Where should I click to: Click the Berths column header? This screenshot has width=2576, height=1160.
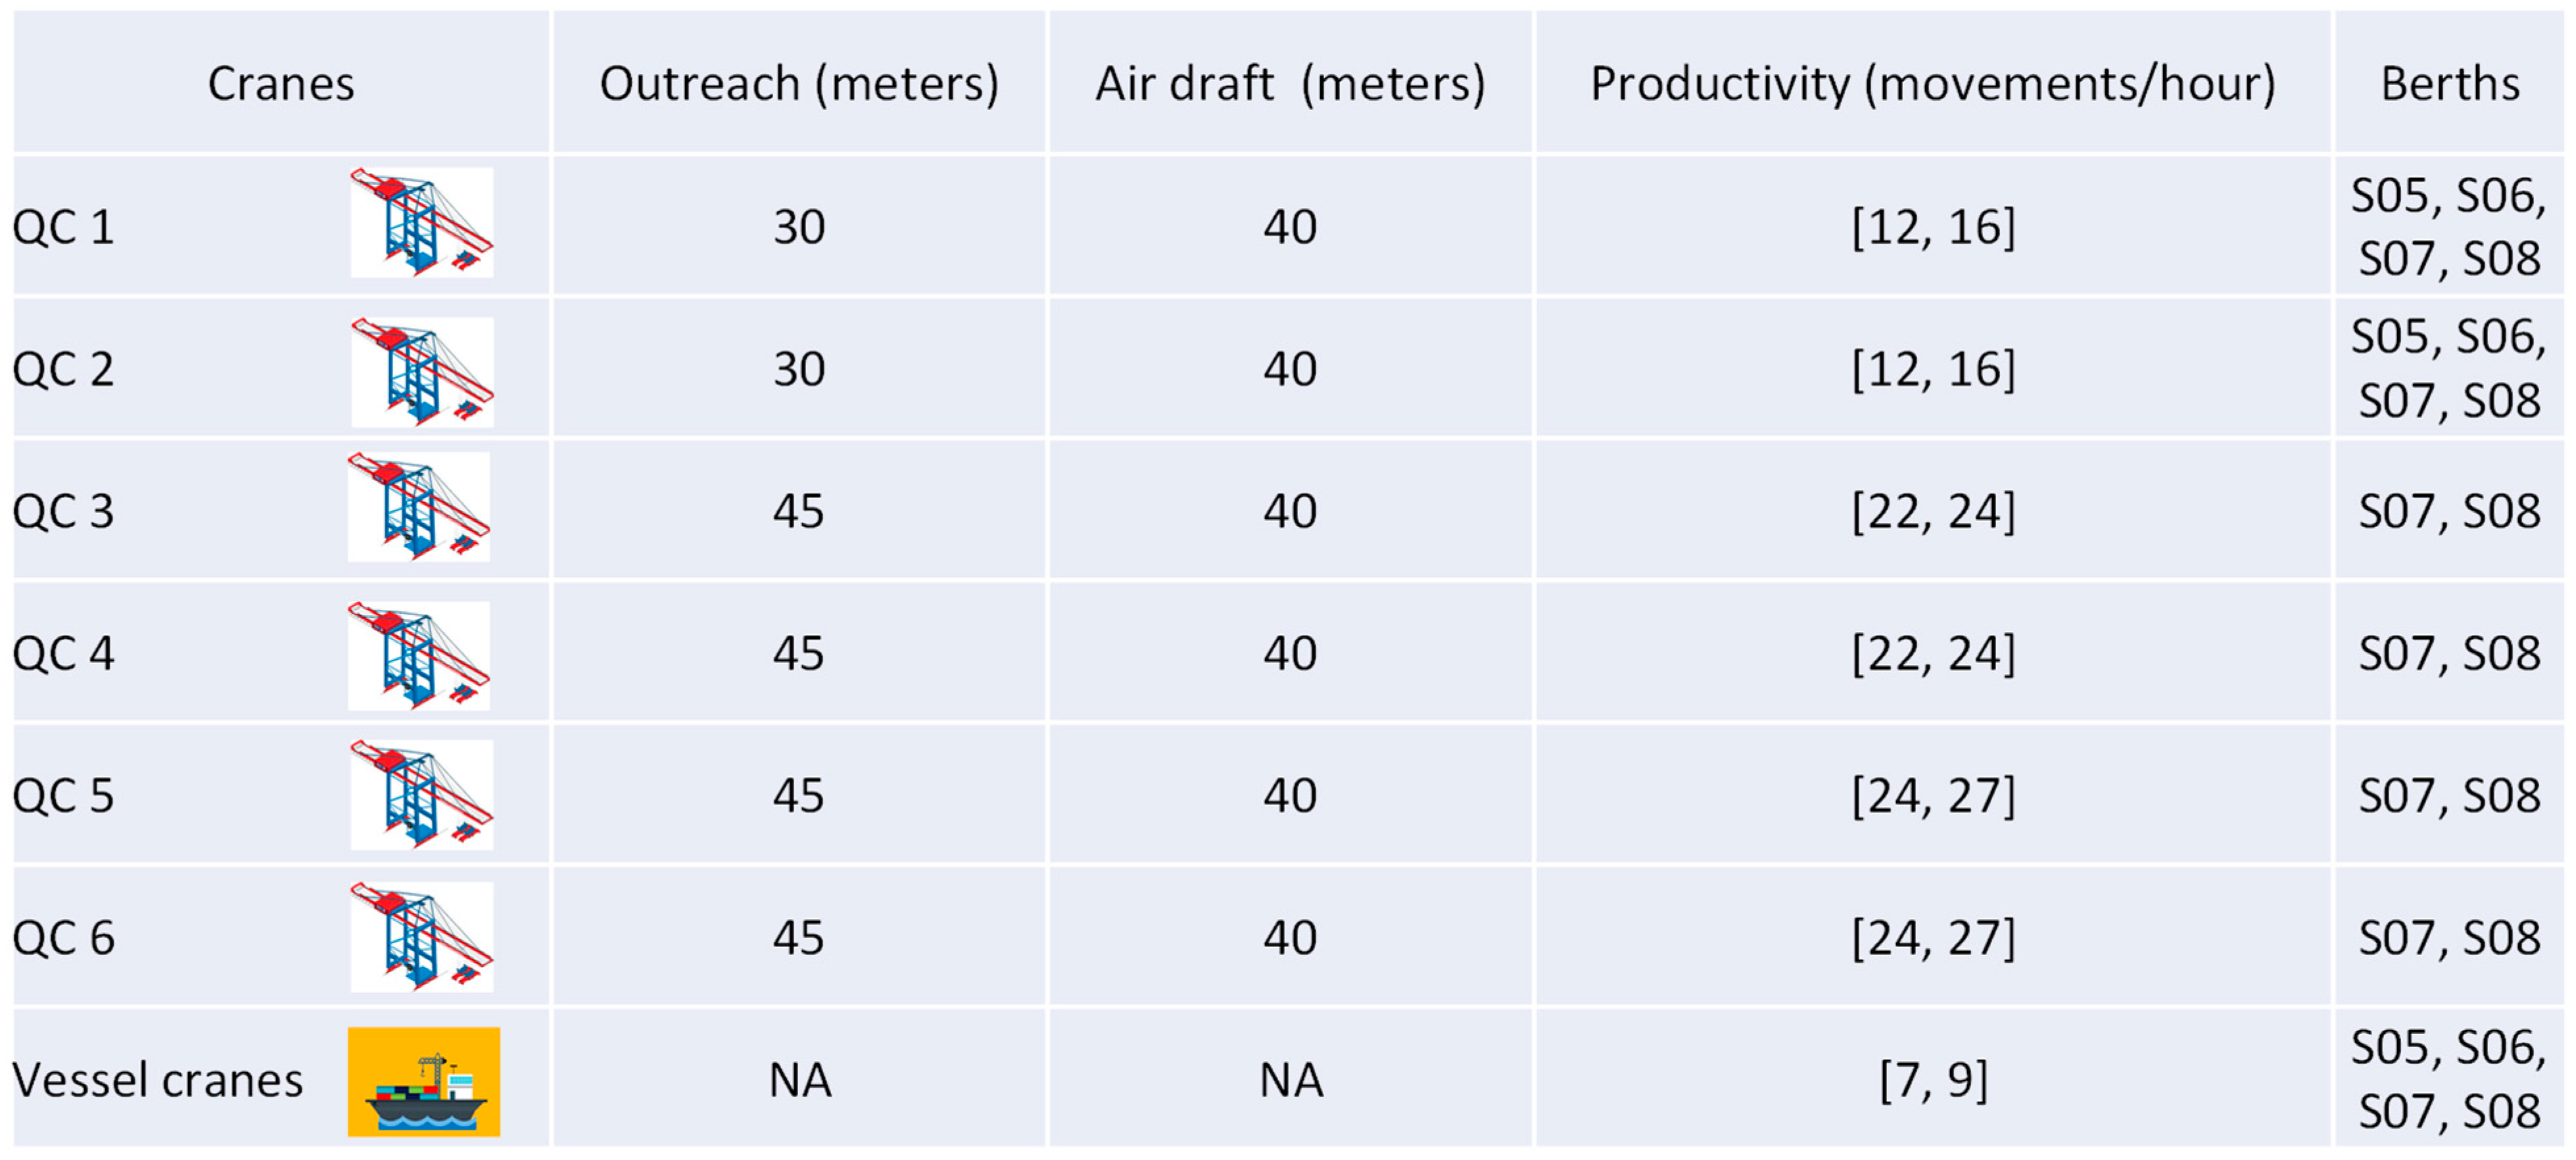tap(2449, 84)
